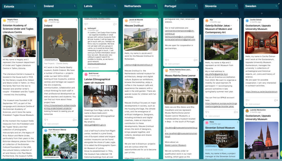Open the Galerija Božidar Jakac aerial photo

[221, 47]
